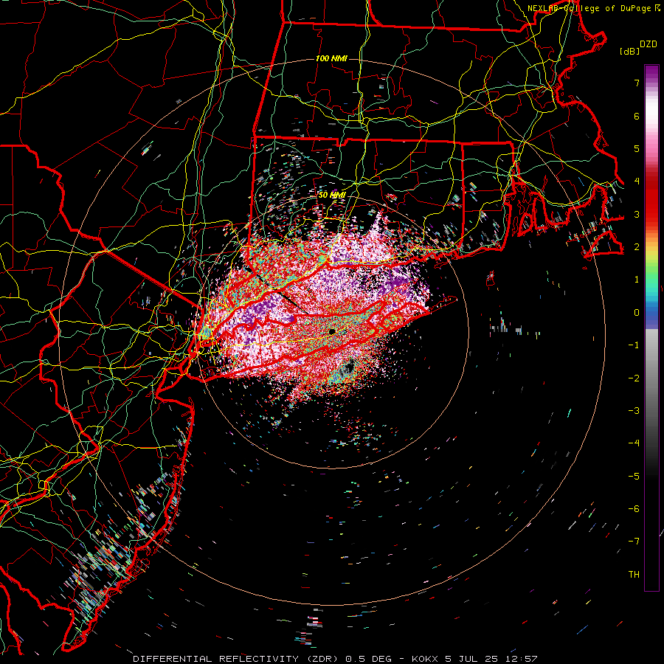664x664 pixels.
Task: Click the 4 dB scale label
Action: (637, 181)
